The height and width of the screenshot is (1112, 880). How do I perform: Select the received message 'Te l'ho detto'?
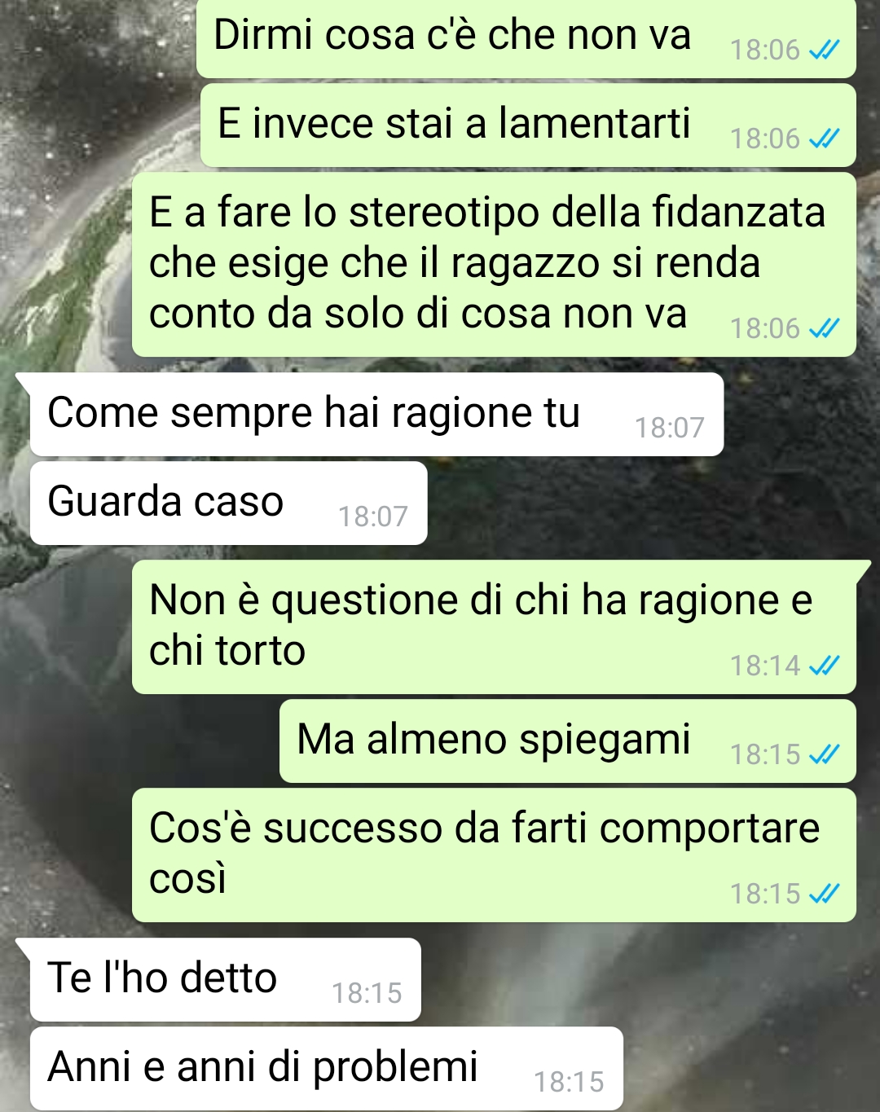point(225,980)
